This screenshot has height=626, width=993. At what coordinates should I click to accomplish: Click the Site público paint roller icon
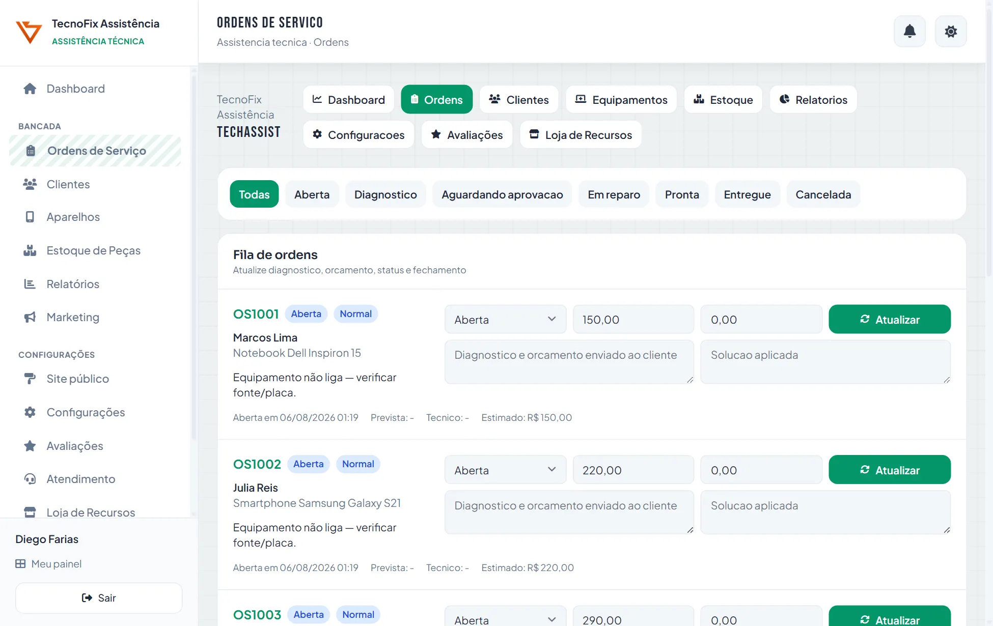pyautogui.click(x=30, y=379)
